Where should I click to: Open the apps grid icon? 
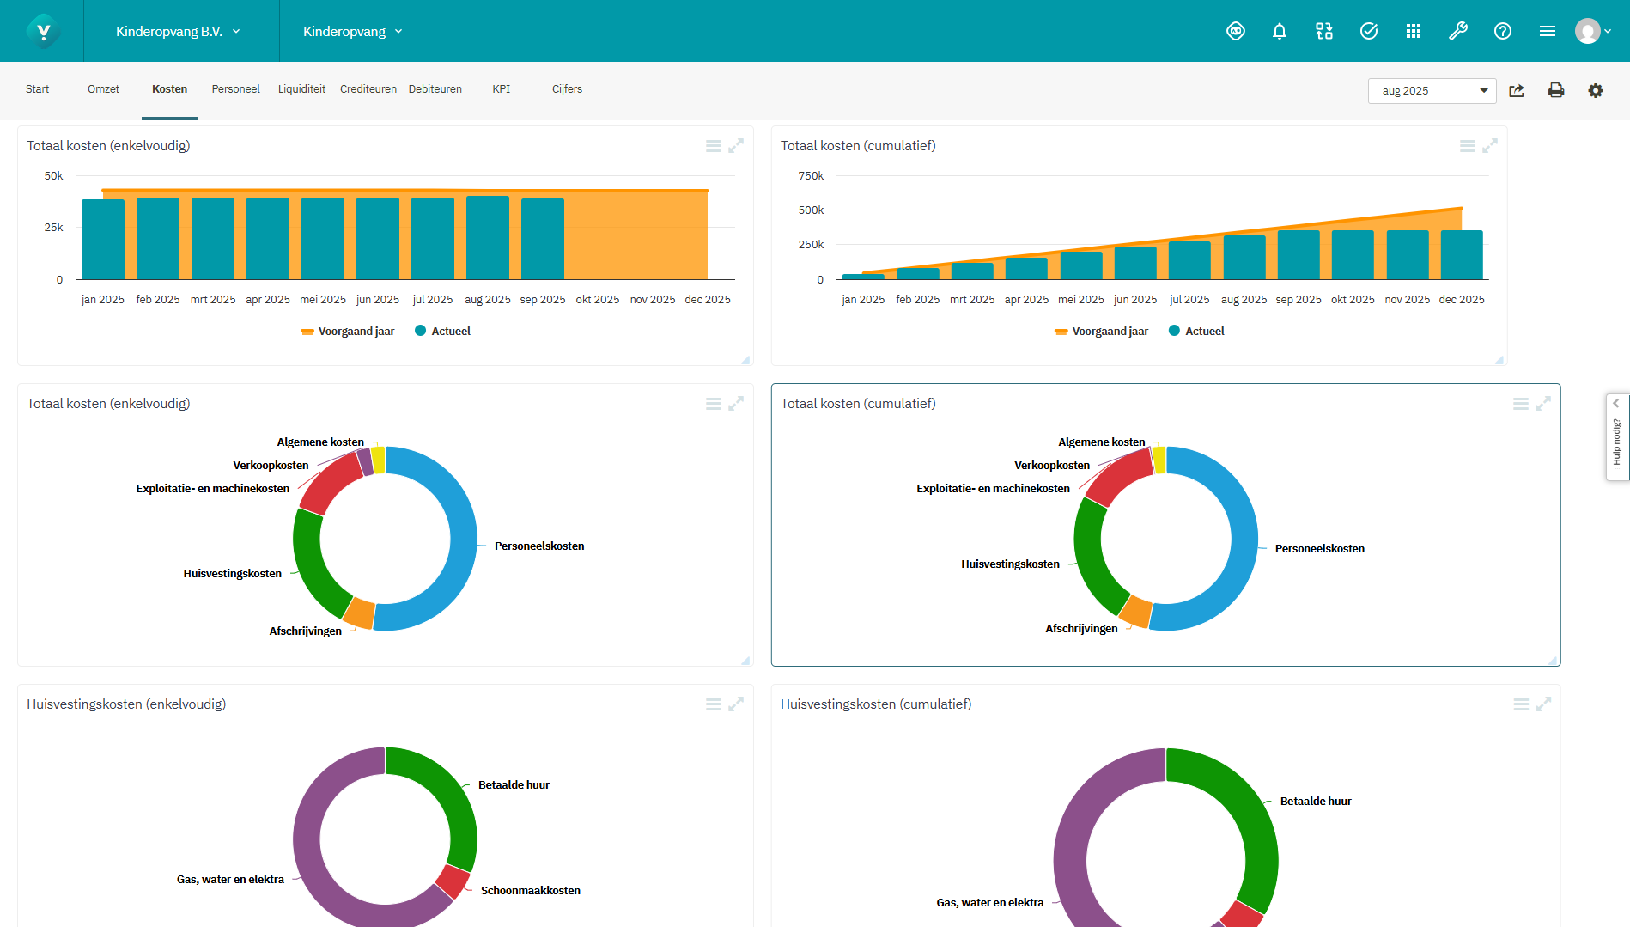point(1413,32)
